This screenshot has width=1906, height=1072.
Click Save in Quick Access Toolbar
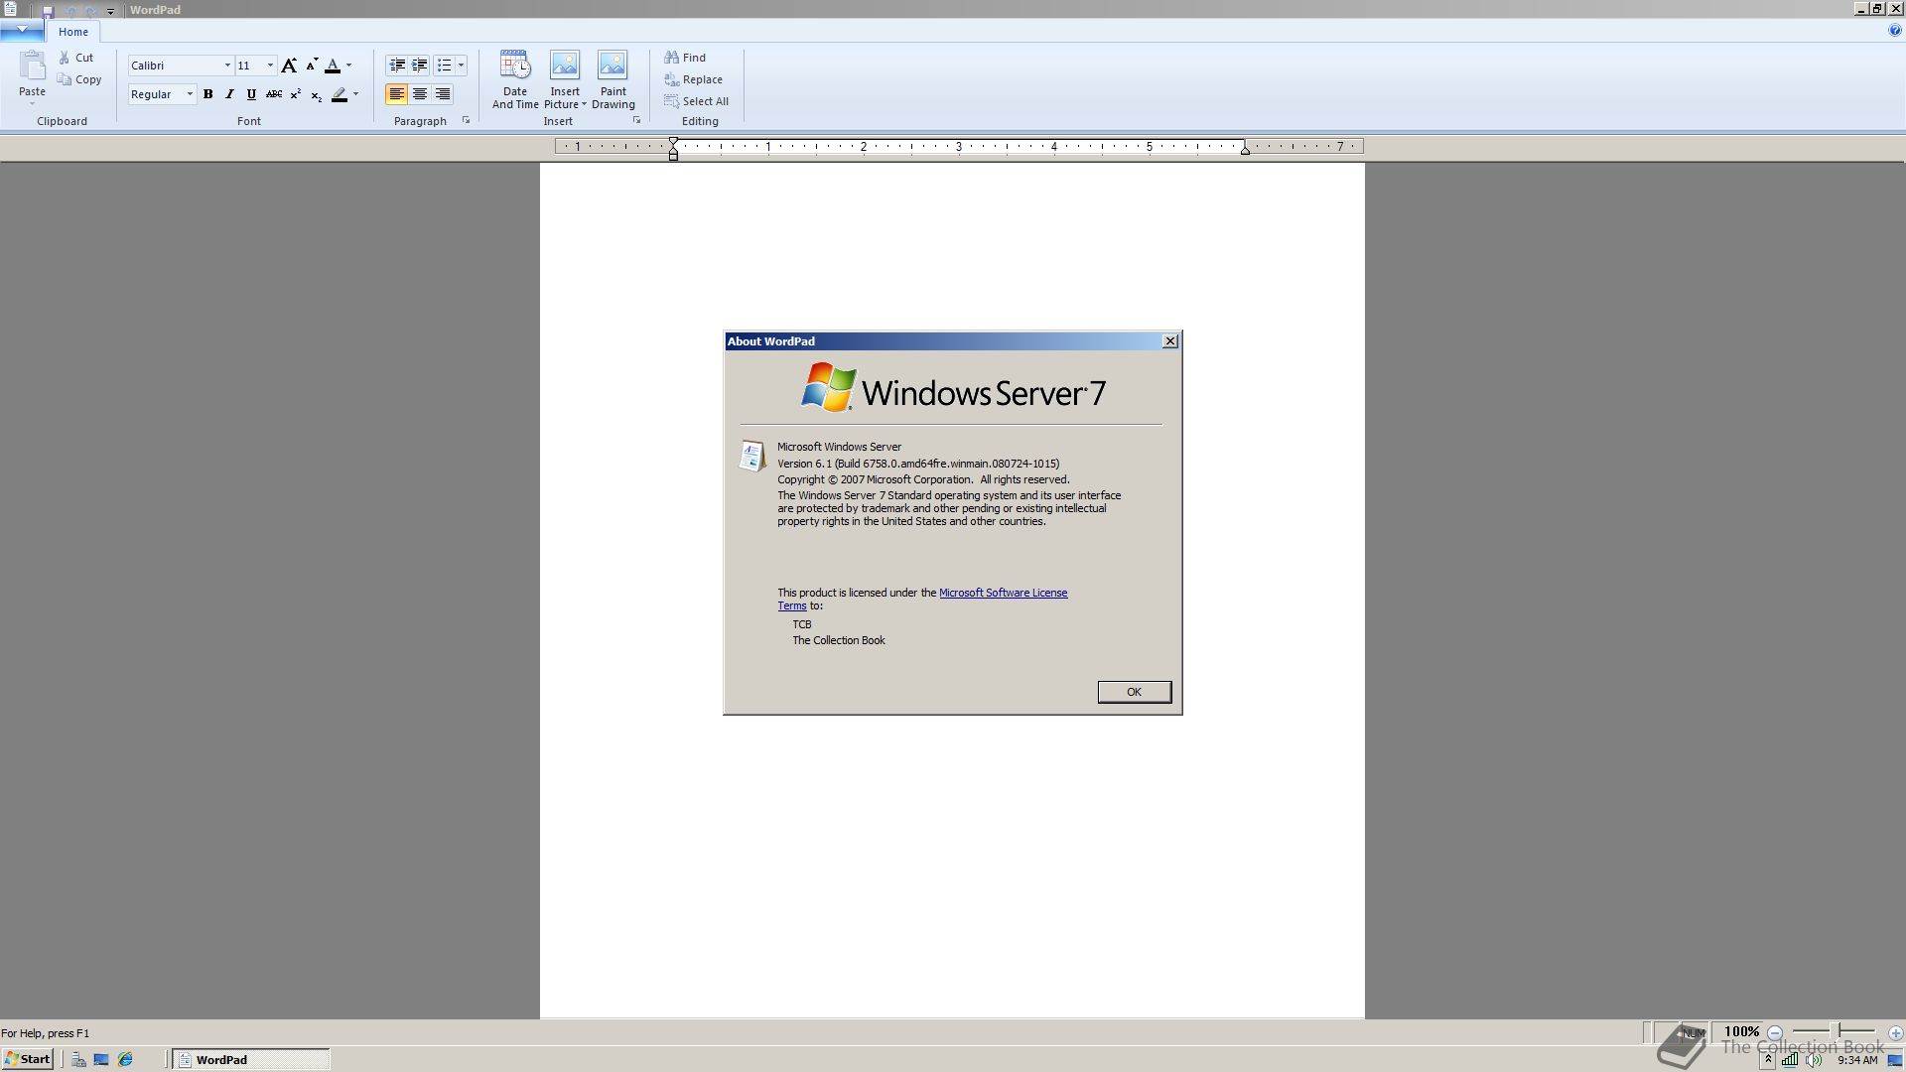(47, 11)
